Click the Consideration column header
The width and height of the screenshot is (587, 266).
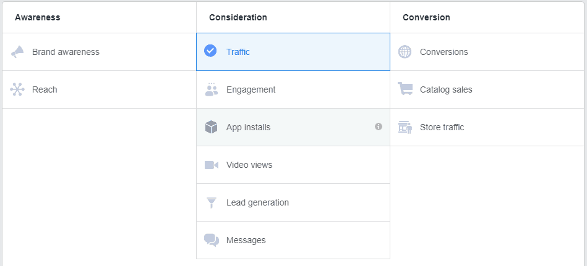coord(238,17)
